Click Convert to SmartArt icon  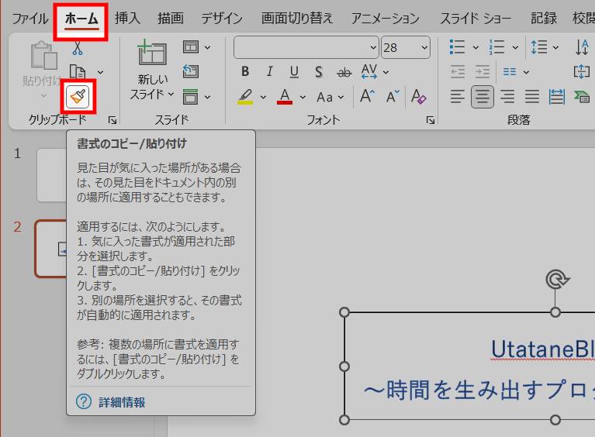tap(582, 97)
